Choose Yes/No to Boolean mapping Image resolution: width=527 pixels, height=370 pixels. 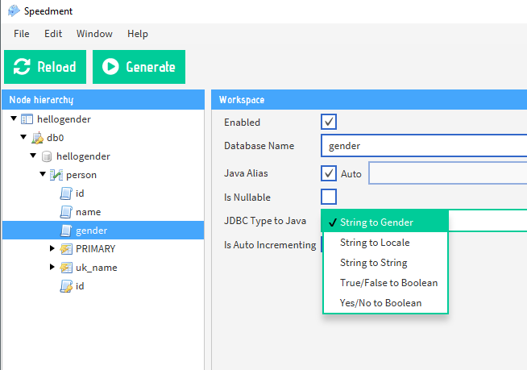coord(385,303)
